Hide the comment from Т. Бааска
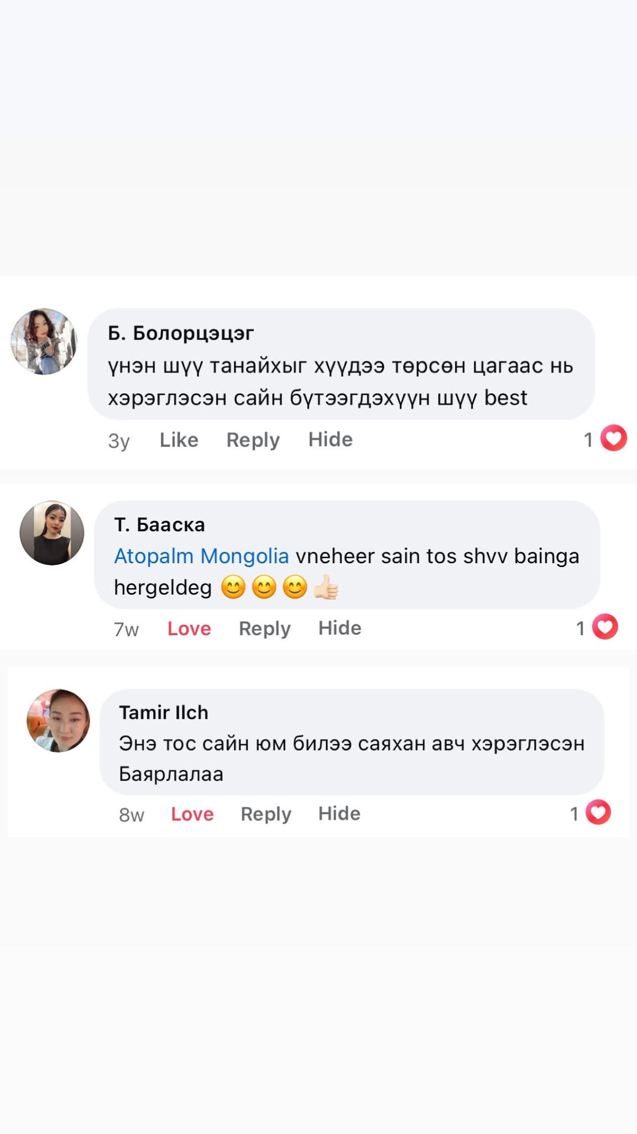637x1134 pixels. (x=340, y=628)
